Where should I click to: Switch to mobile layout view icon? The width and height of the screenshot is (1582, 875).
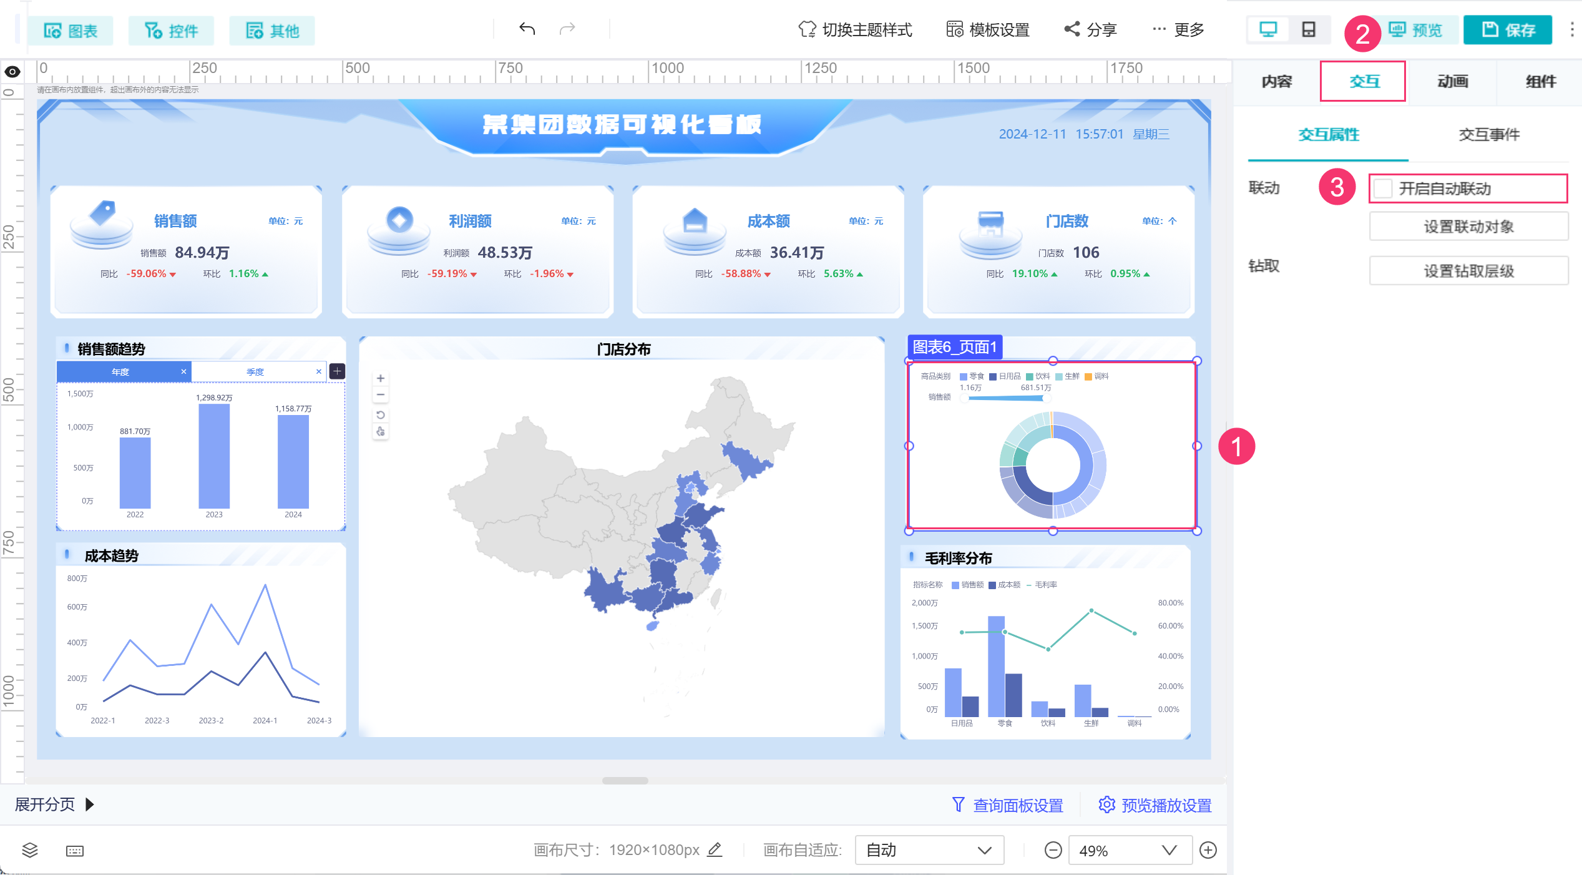coord(1309,29)
